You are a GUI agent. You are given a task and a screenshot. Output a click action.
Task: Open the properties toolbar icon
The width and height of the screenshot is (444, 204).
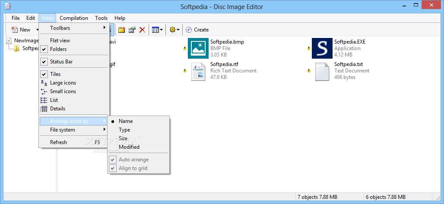(x=132, y=30)
